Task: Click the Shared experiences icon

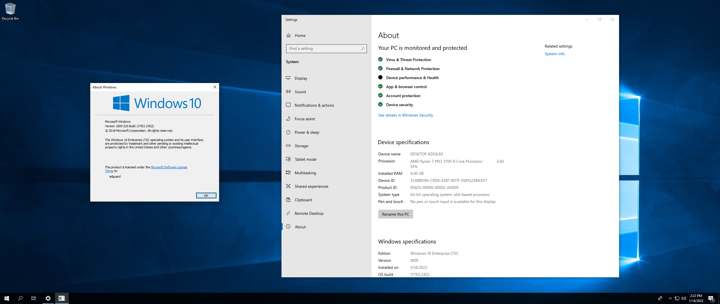Action: pyautogui.click(x=288, y=186)
